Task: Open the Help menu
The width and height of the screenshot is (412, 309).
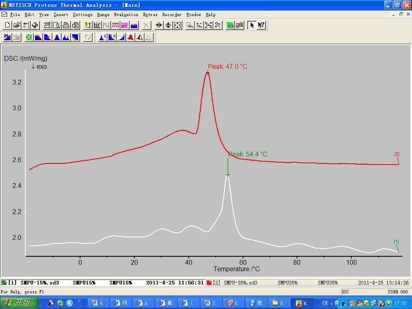Action: [x=211, y=15]
